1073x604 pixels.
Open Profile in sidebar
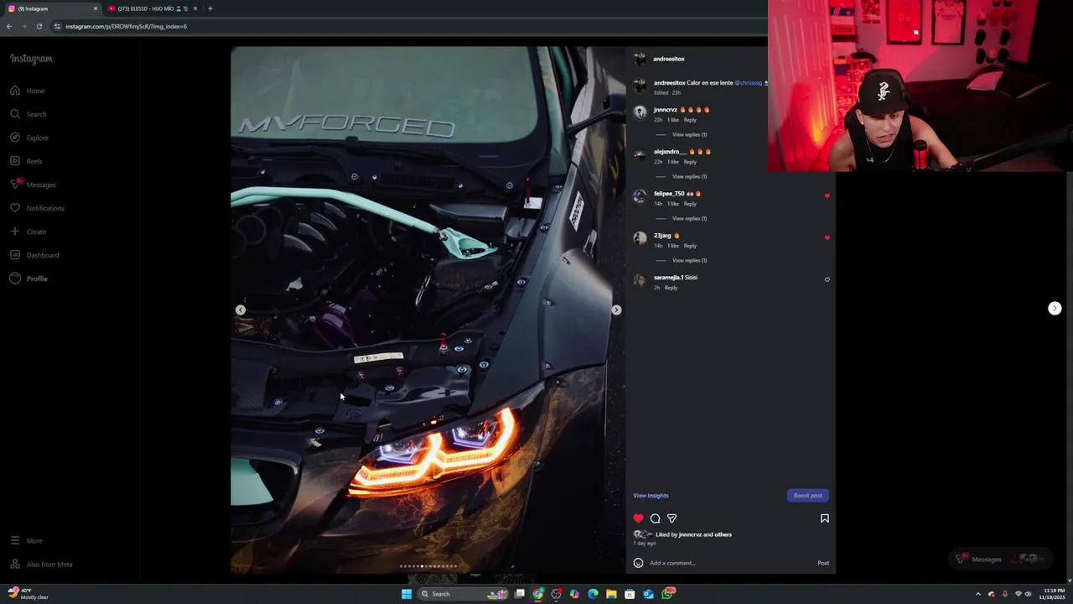[29, 279]
